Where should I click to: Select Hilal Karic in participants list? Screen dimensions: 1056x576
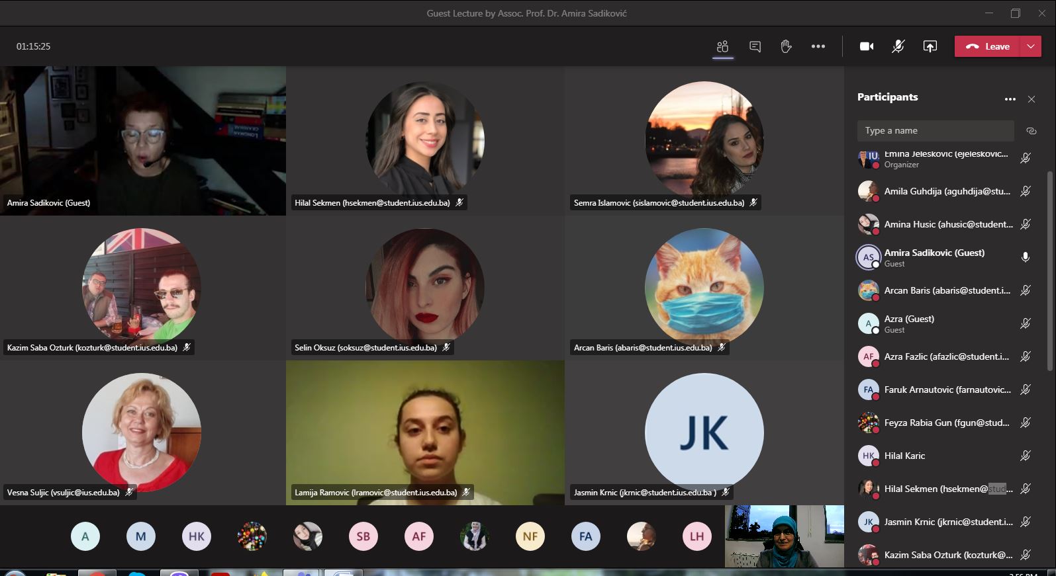[x=904, y=456]
